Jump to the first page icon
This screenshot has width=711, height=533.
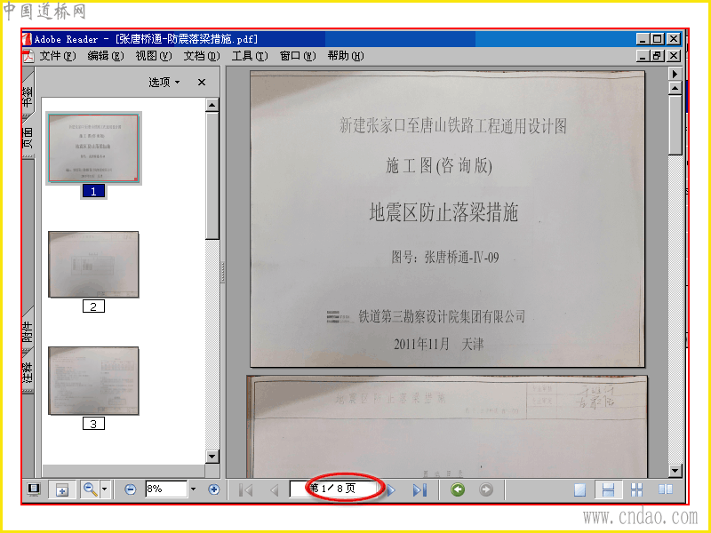click(245, 490)
